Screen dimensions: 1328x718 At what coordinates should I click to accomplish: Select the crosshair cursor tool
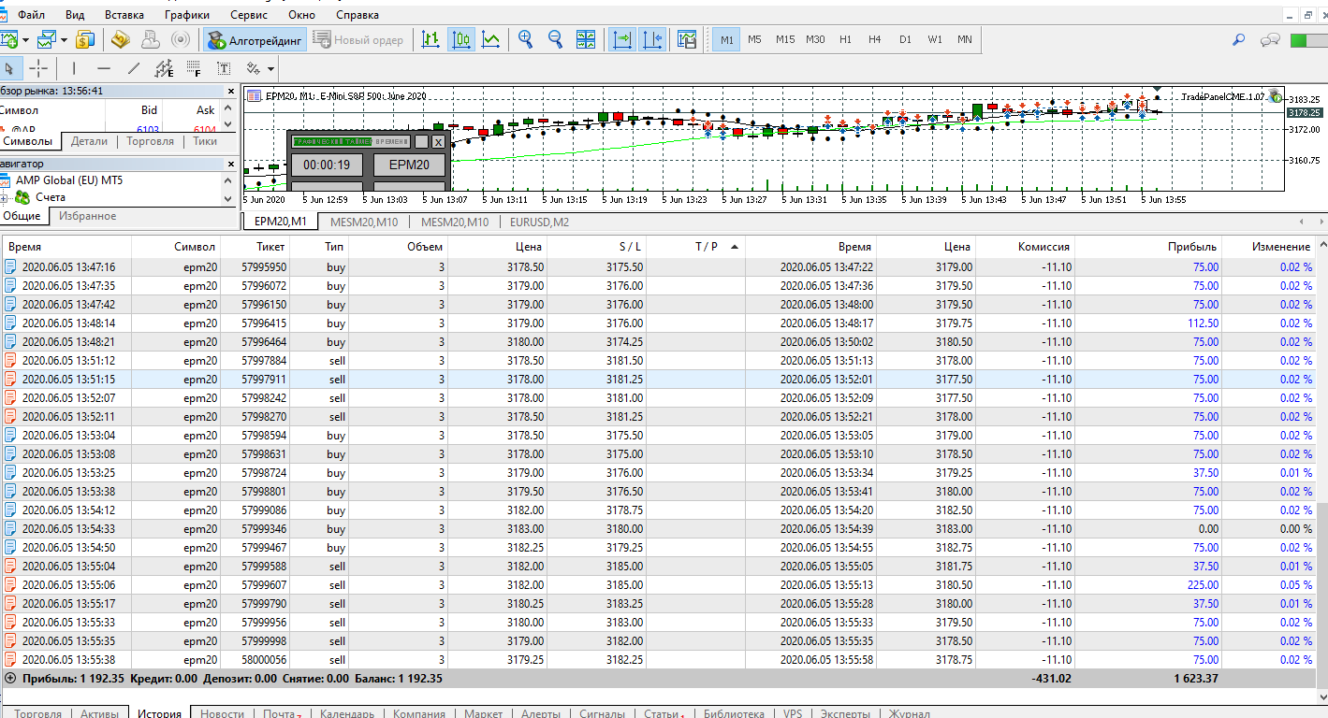click(x=38, y=68)
